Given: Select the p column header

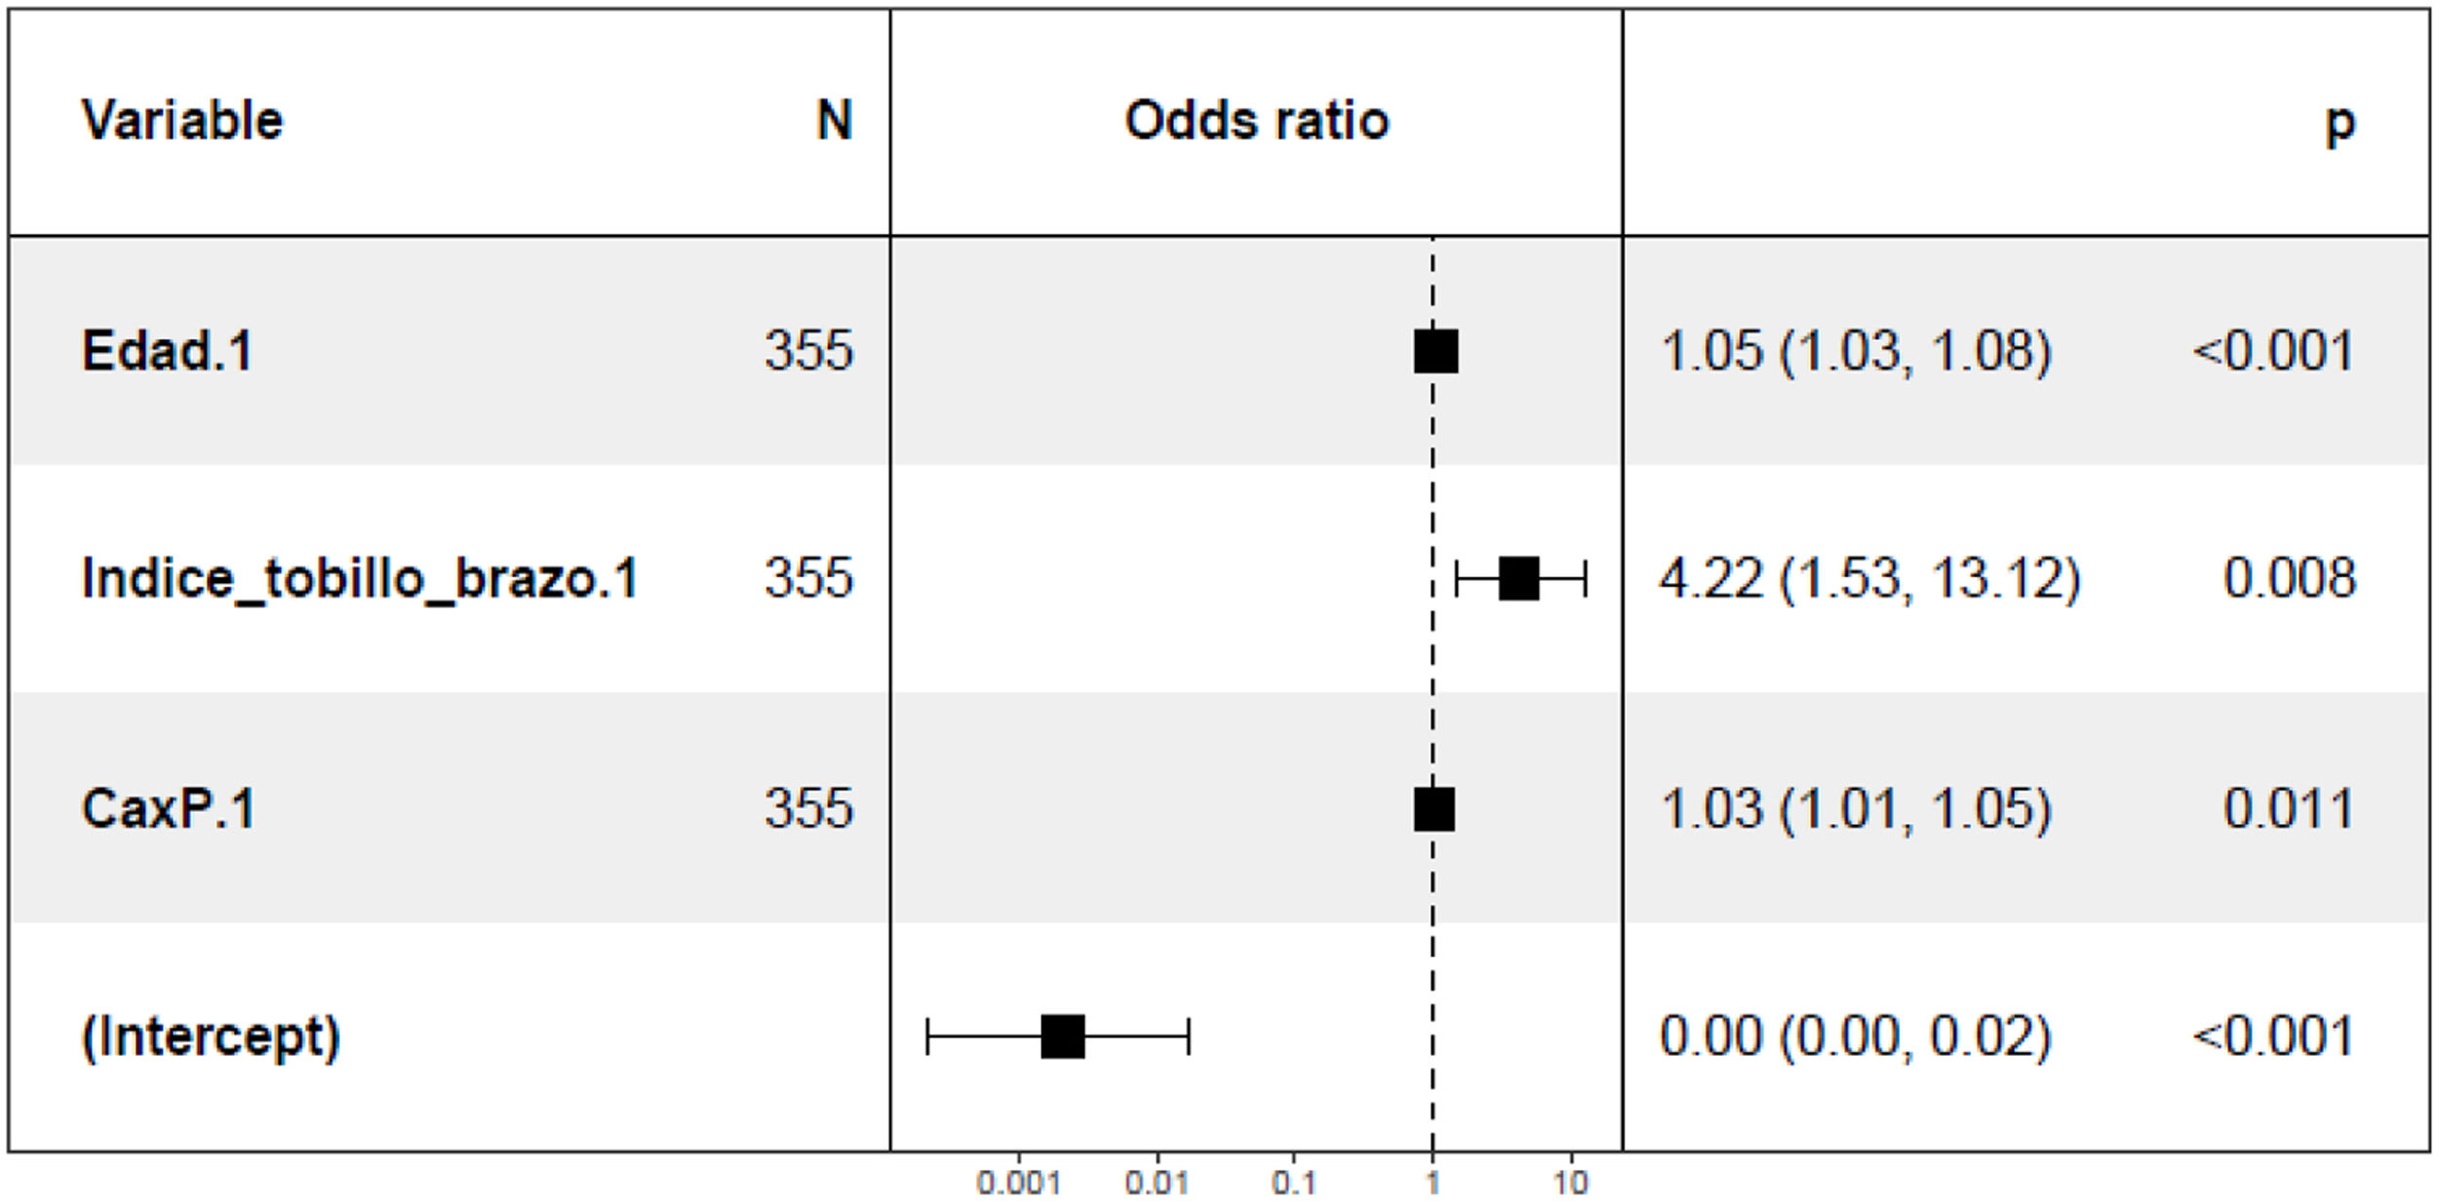Looking at the screenshot, I should click(2340, 124).
